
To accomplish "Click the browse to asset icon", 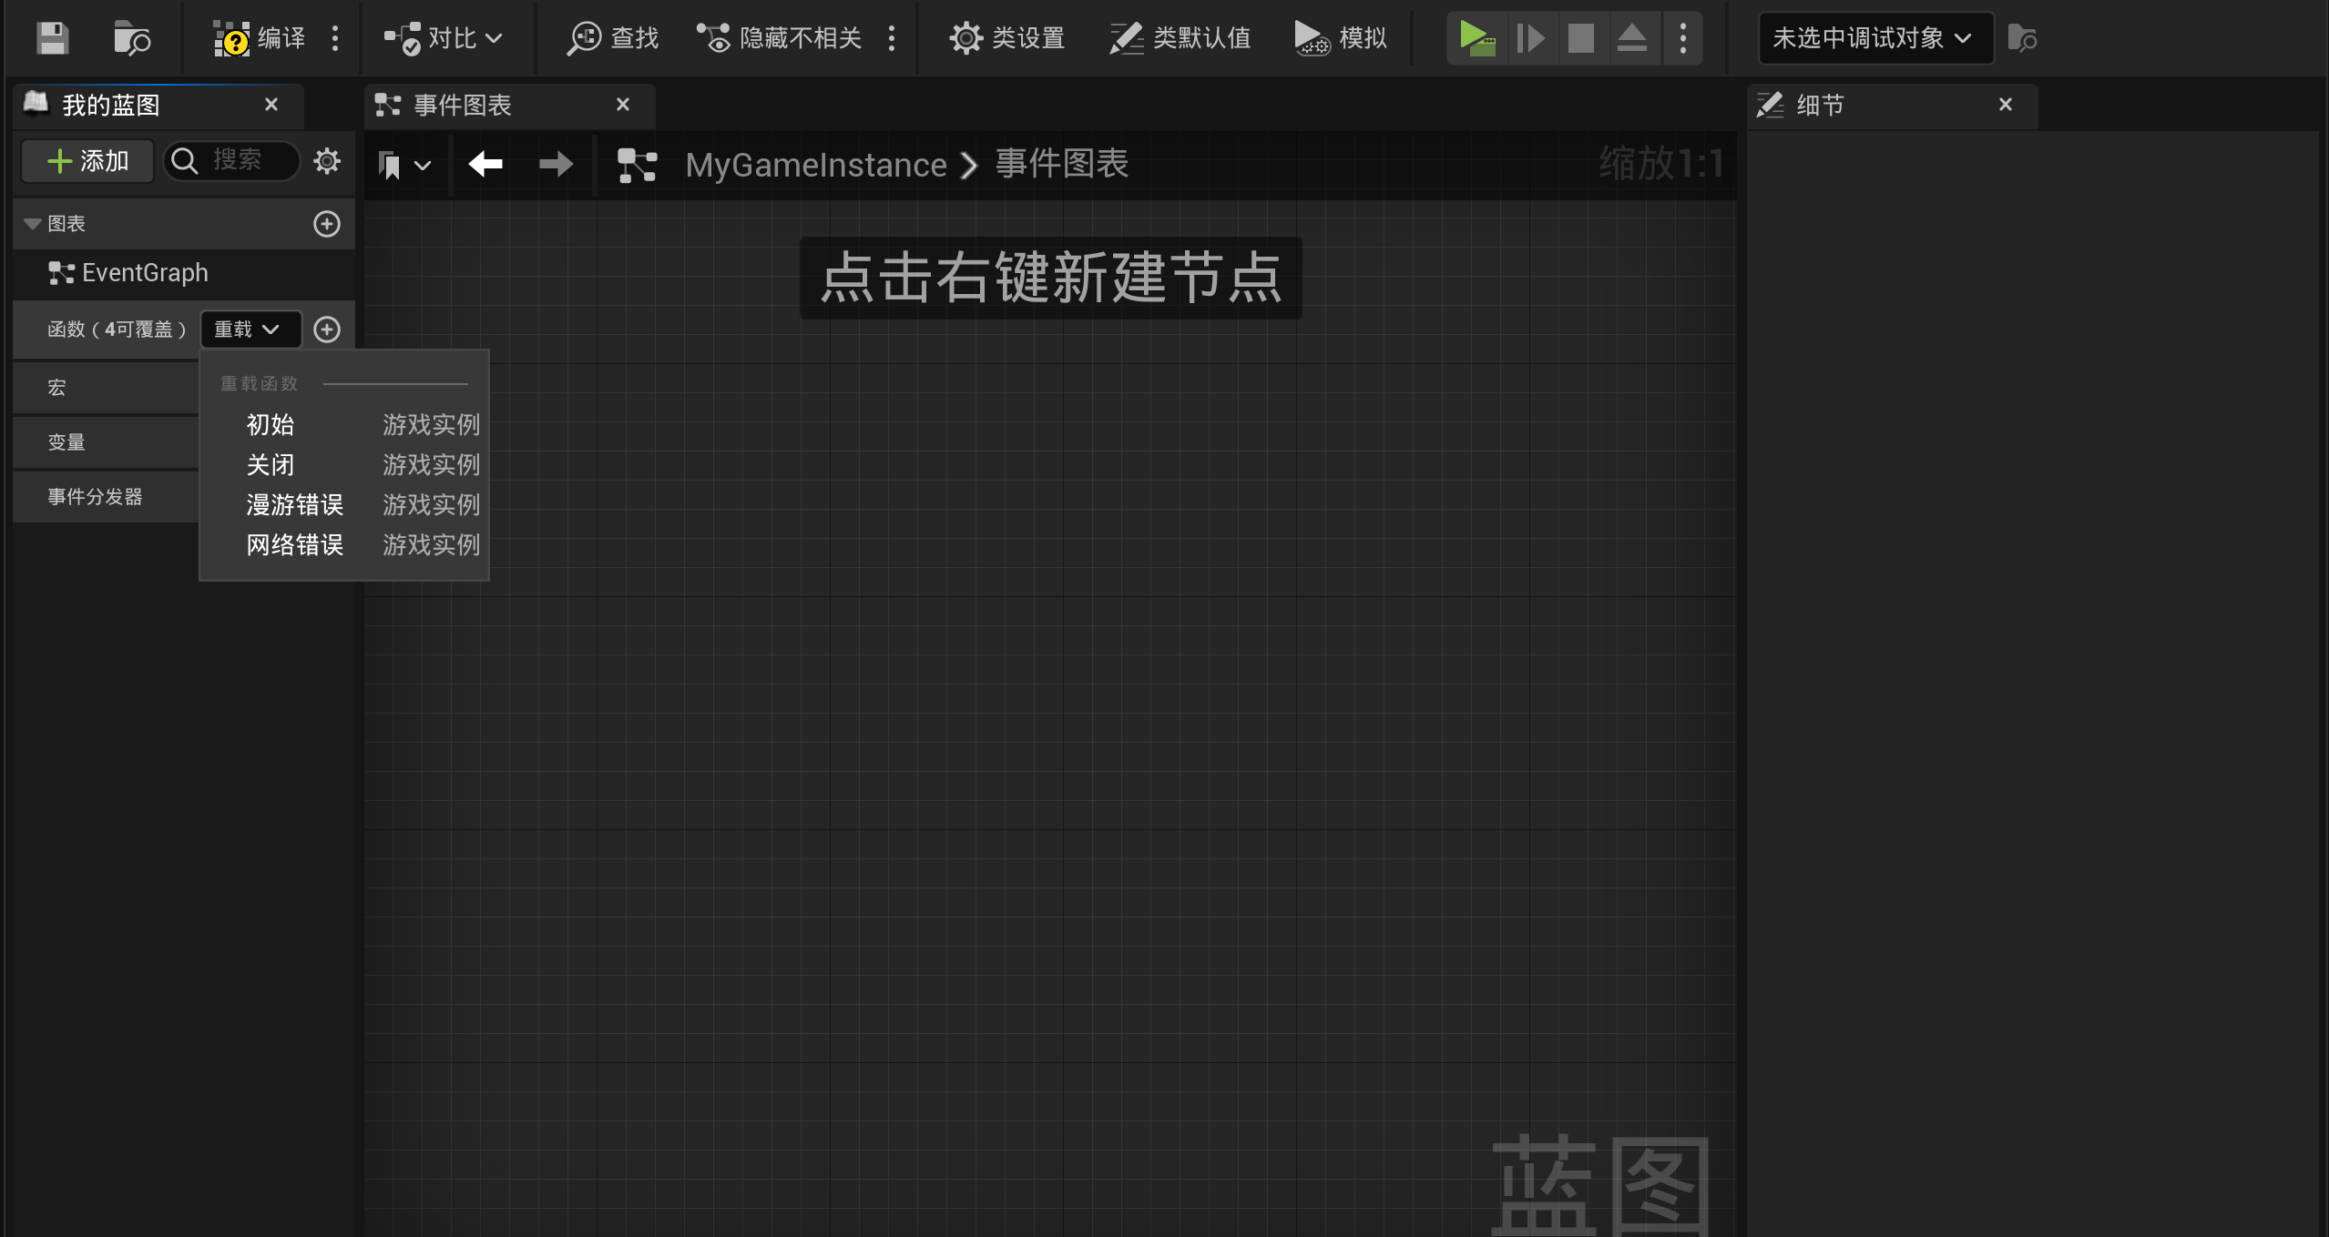I will tap(131, 38).
